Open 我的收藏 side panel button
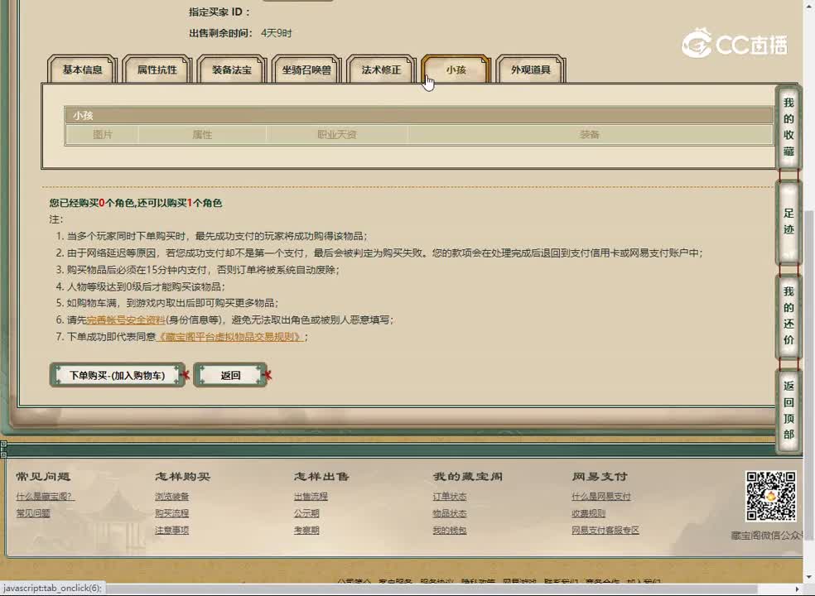The image size is (815, 596). pyautogui.click(x=788, y=127)
